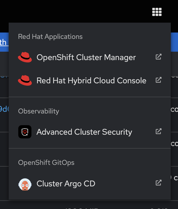This screenshot has height=209, width=178.
Task: Click external link icon for Hybrid Cloud Console
Action: coord(159,80)
